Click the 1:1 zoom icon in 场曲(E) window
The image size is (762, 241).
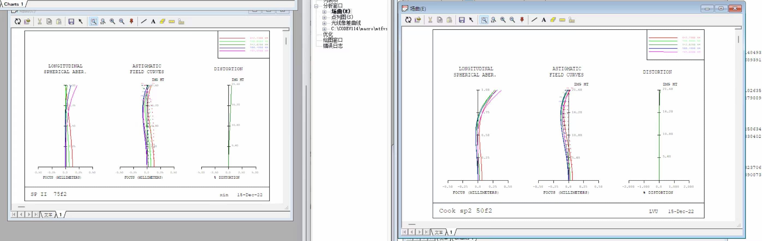(x=493, y=20)
